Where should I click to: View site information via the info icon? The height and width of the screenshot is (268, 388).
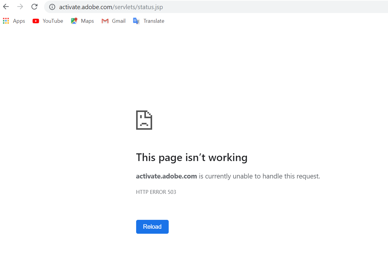click(52, 7)
